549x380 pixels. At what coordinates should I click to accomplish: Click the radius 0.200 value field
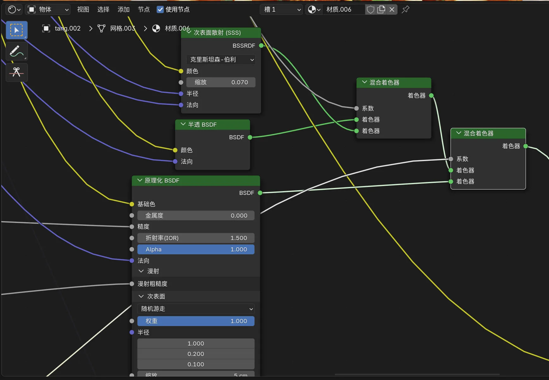click(196, 354)
